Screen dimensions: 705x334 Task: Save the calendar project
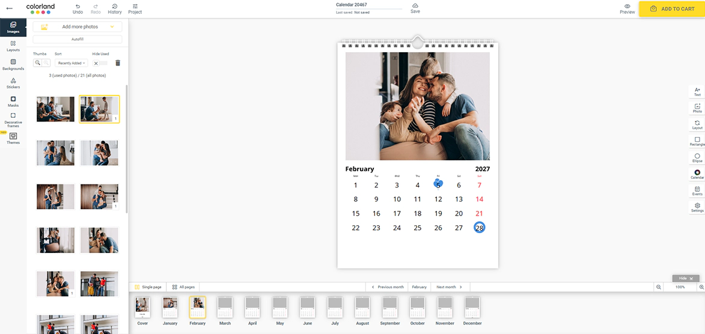click(x=415, y=8)
